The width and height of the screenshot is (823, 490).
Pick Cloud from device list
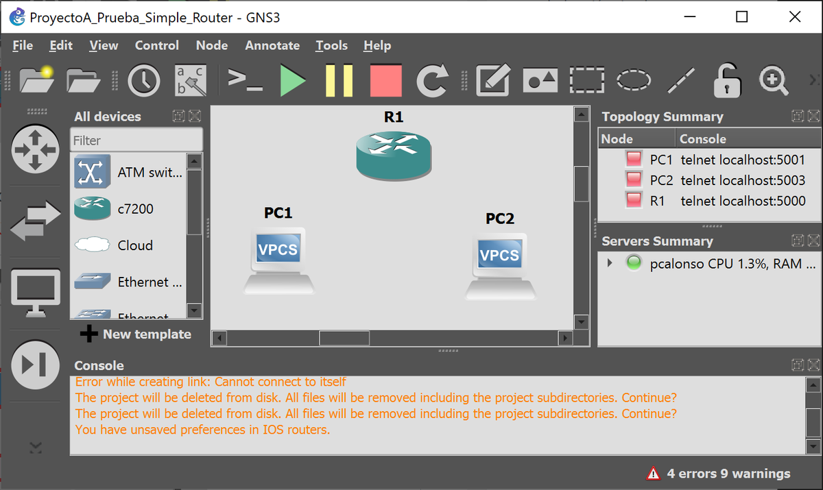pos(128,245)
